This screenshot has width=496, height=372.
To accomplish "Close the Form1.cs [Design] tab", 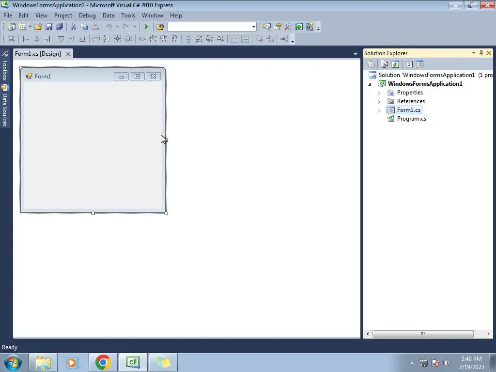I will coord(68,54).
